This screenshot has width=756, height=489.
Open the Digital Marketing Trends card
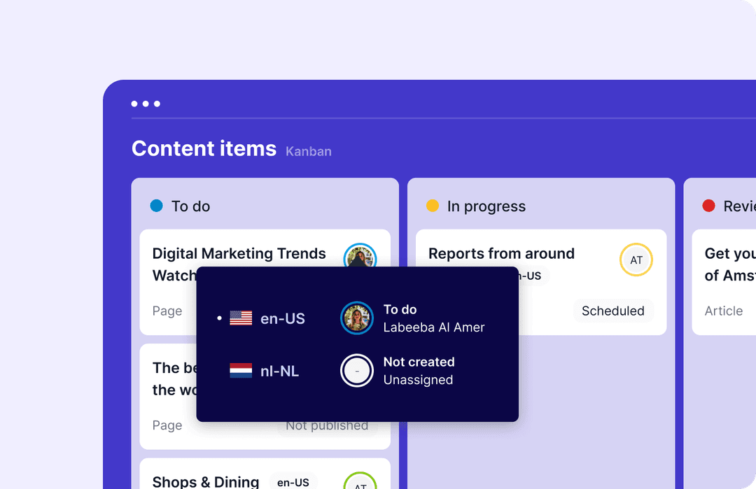pyautogui.click(x=239, y=253)
